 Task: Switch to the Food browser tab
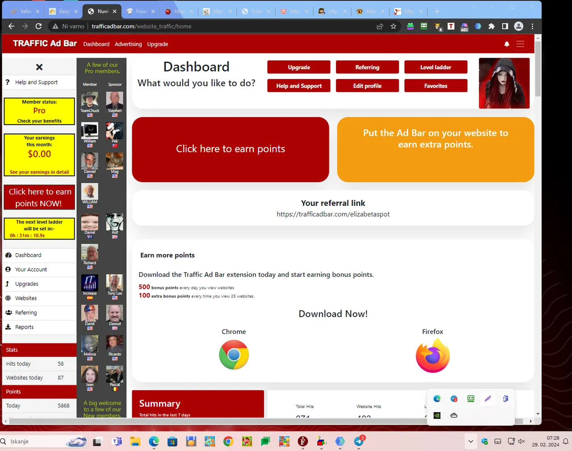(140, 11)
